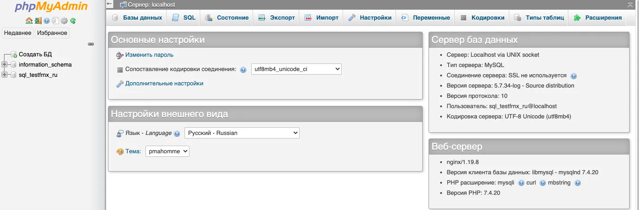This screenshot has width=639, height=210.
Task: Click the logout door icon in sidebar
Action: [x=38, y=21]
